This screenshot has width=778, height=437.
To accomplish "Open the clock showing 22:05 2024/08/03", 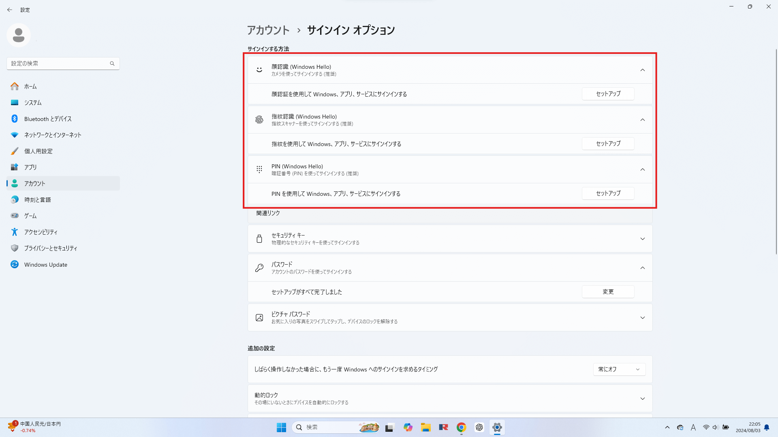I will (x=748, y=427).
